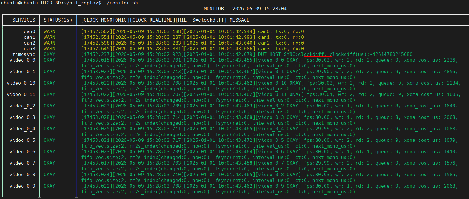Click the [video_0_6|OKAY] tag in message

(278, 152)
